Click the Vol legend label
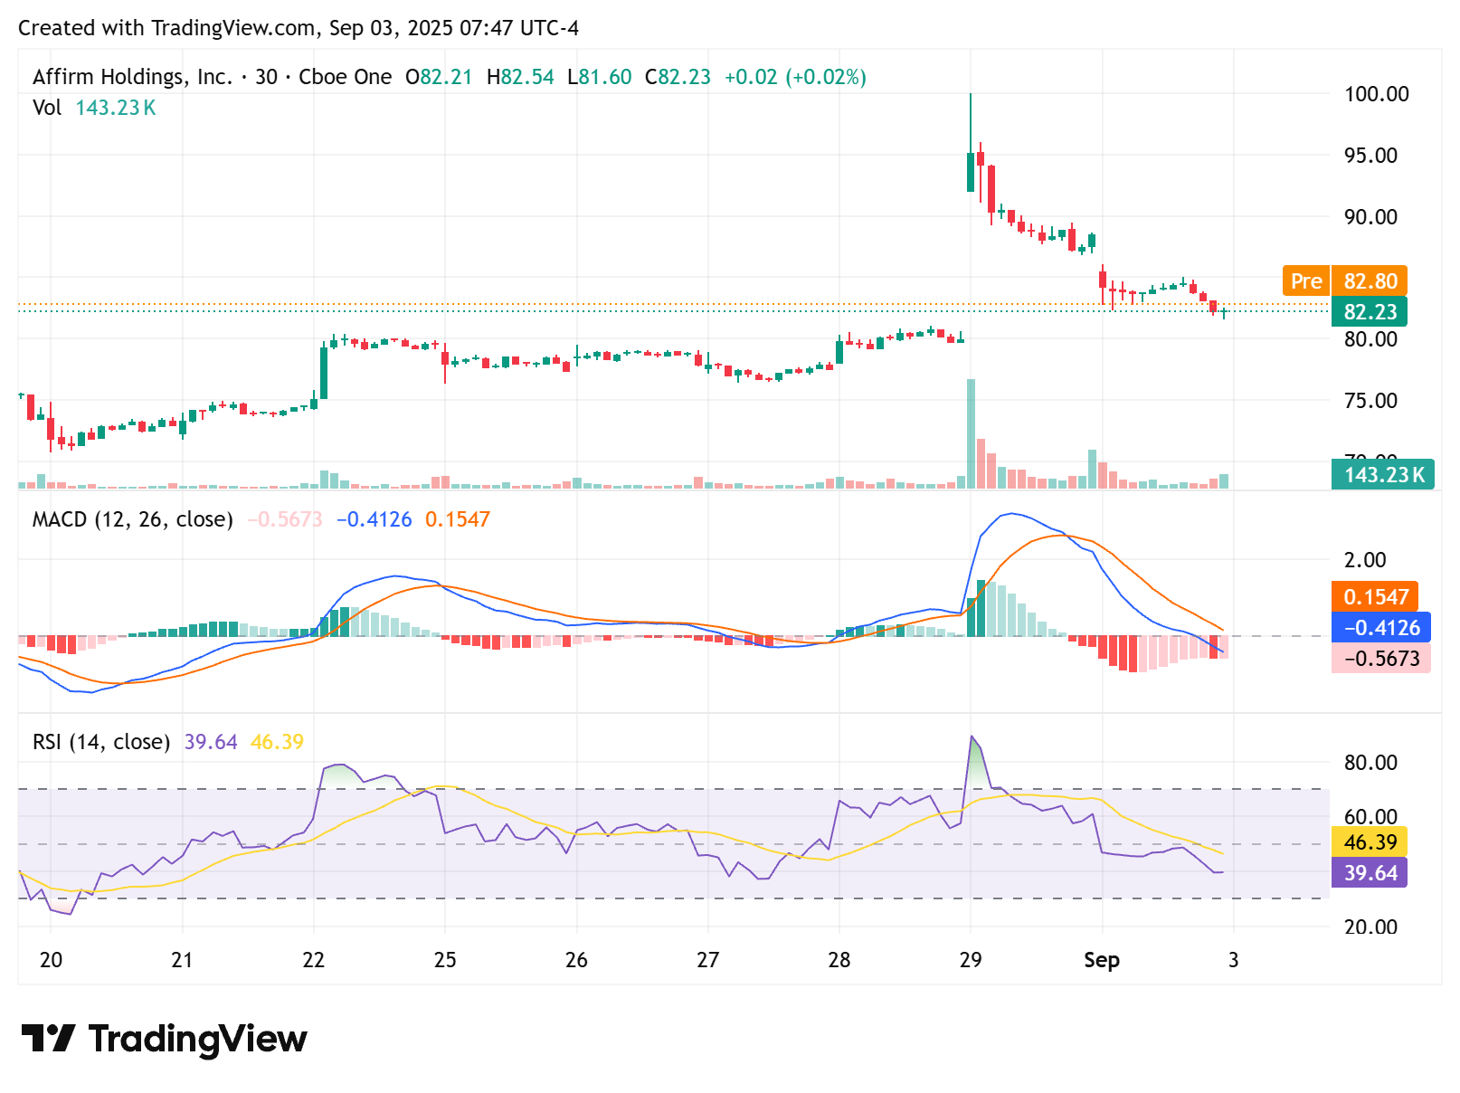This screenshot has height=1093, width=1460. (47, 108)
